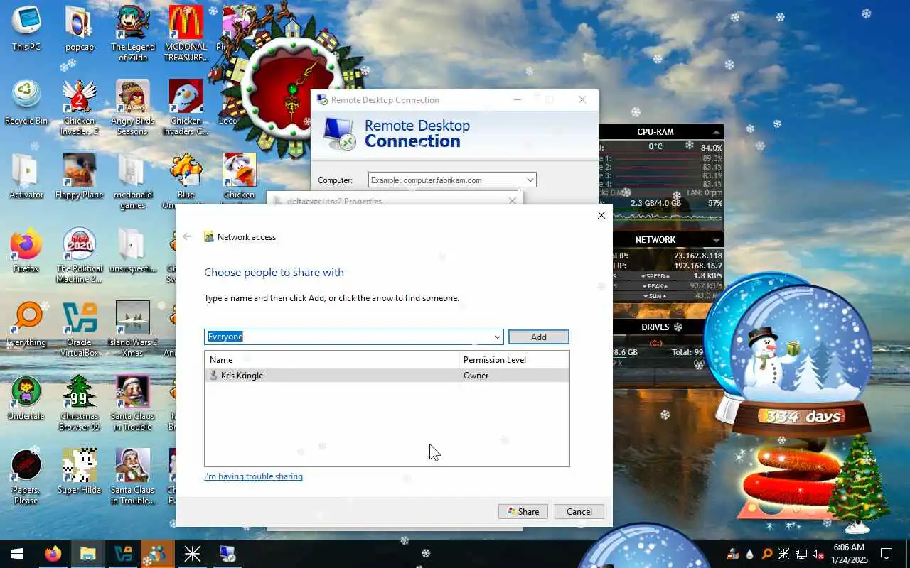Open the McDonald Treasure desktop shortcut

[186, 33]
